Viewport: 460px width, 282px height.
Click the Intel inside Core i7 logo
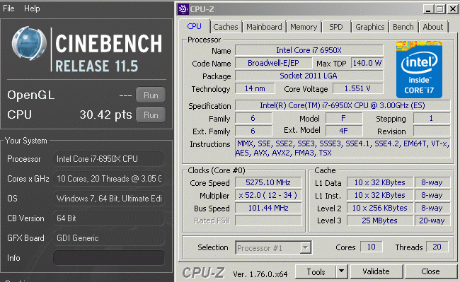coord(419,70)
